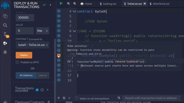
Task: Click the green checkmark beside panel title
Action: [x=44, y=5]
